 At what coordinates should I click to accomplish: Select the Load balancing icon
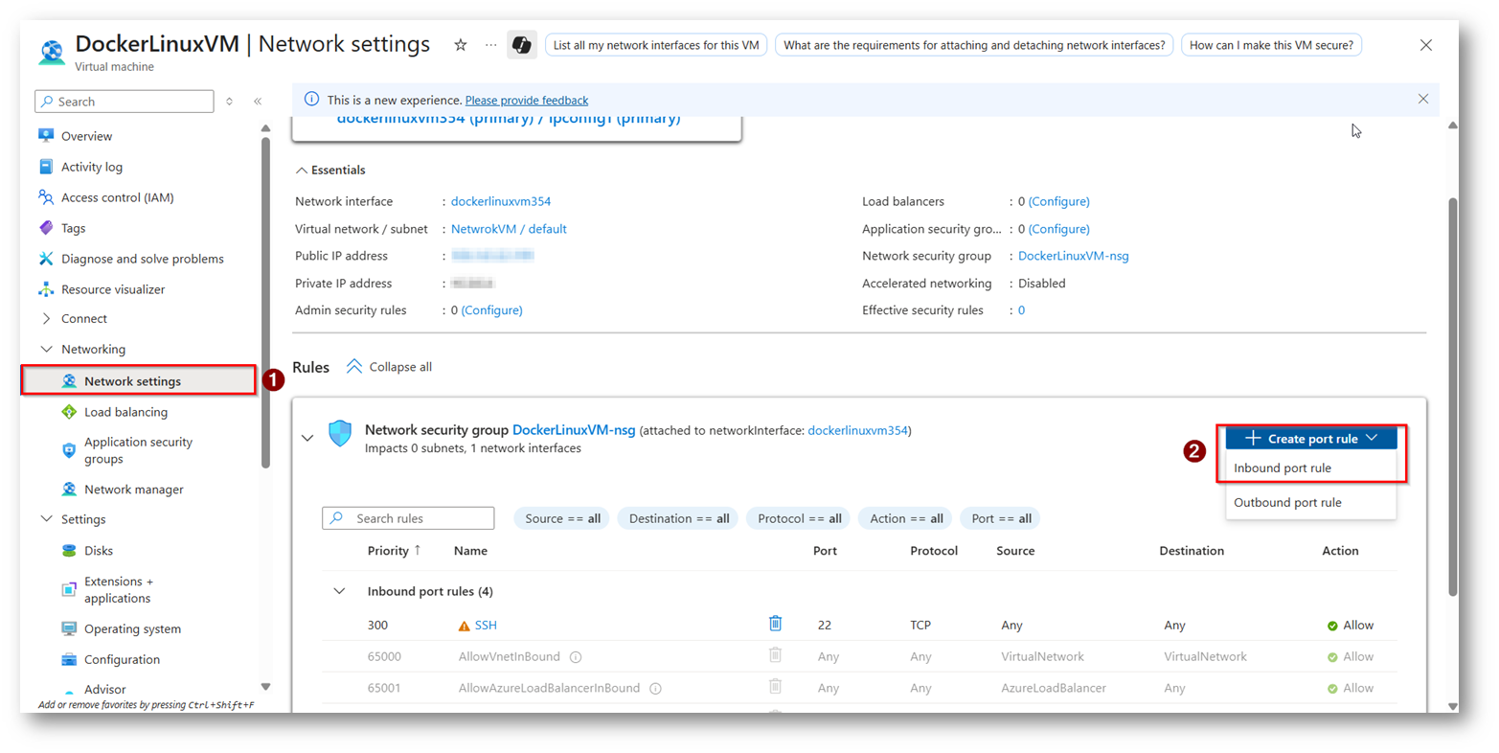[69, 412]
